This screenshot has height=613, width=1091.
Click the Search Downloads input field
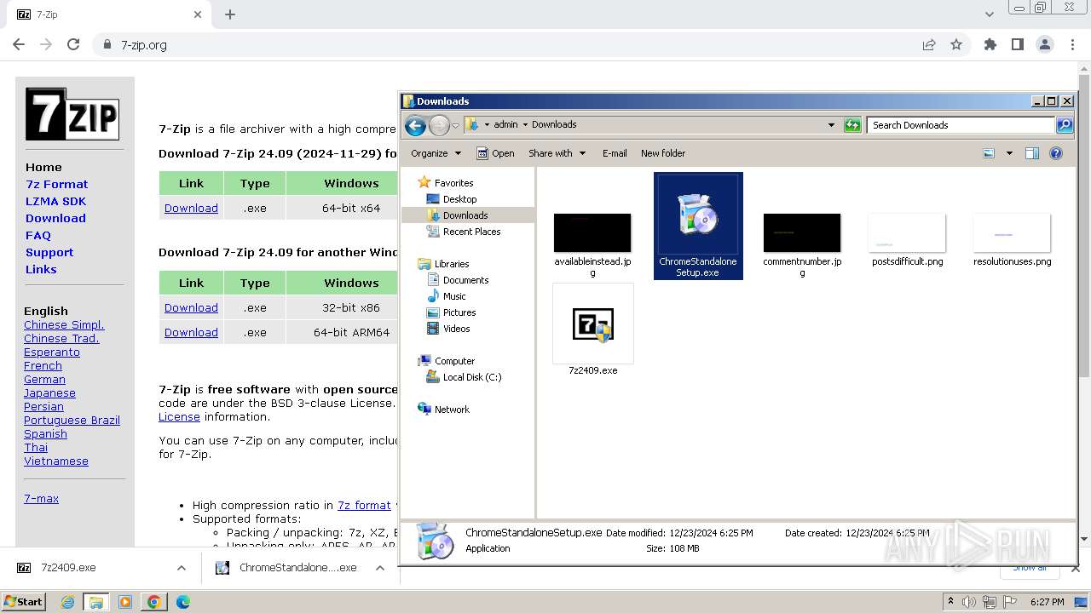point(961,125)
